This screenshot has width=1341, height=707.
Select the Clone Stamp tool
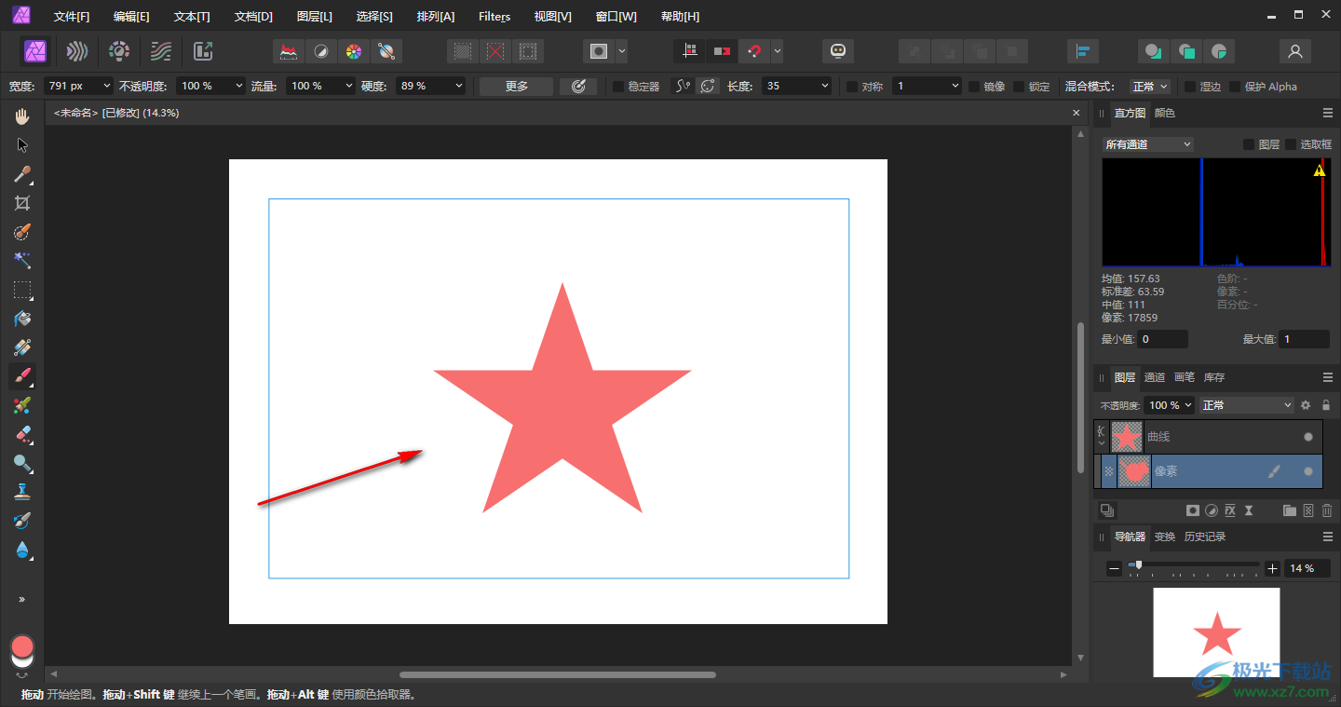pos(22,492)
